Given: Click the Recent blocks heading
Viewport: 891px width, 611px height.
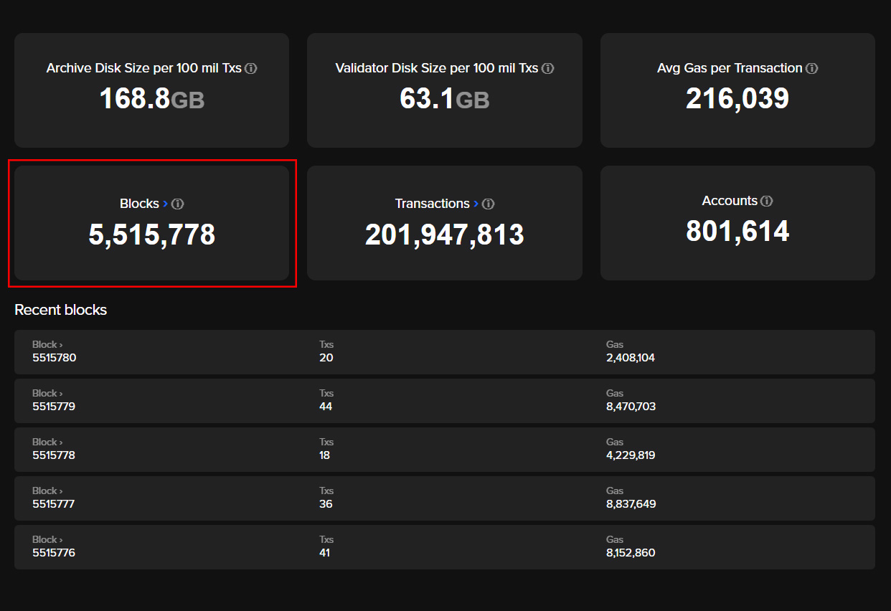Looking at the screenshot, I should 61,309.
